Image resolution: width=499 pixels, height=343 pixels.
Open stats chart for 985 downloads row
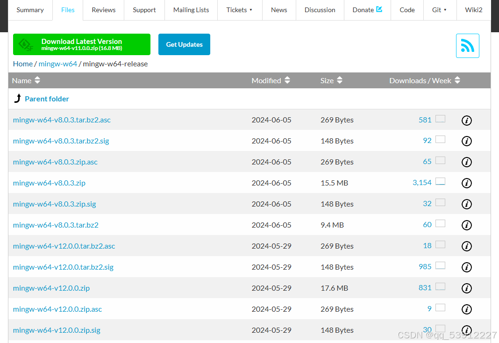(440, 265)
